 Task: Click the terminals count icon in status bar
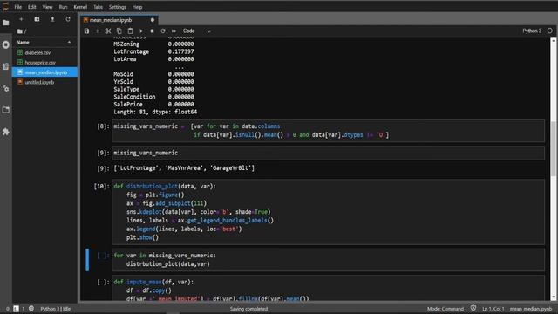pos(16,309)
